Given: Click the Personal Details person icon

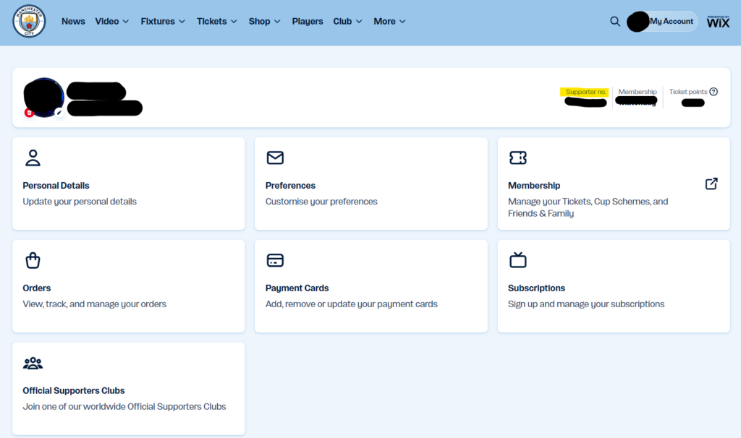Looking at the screenshot, I should (33, 158).
